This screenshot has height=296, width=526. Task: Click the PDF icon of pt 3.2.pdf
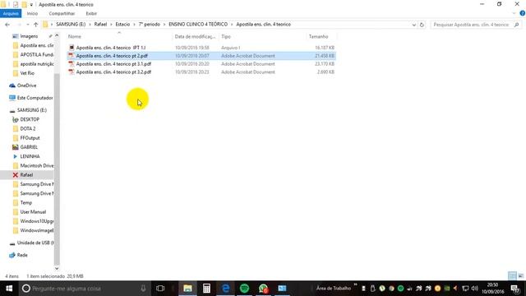click(x=72, y=72)
